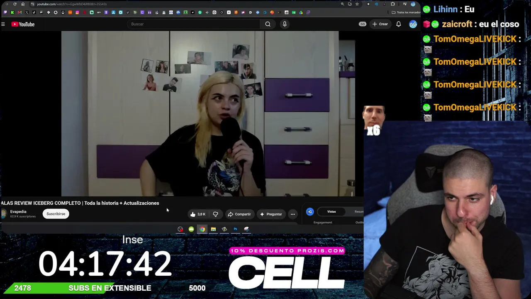The height and width of the screenshot is (299, 531).
Task: Open the Gmail bookmark
Action: [19, 12]
